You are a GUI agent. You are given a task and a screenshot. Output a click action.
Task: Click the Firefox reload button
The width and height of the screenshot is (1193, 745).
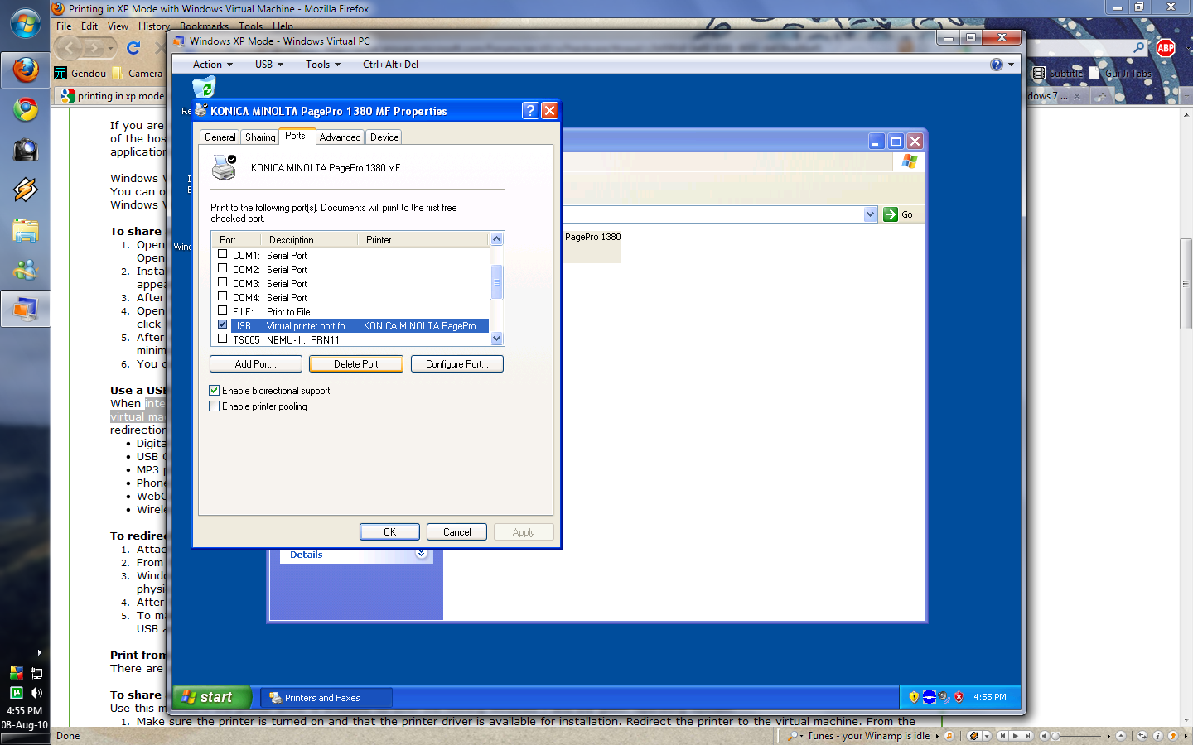click(x=133, y=48)
